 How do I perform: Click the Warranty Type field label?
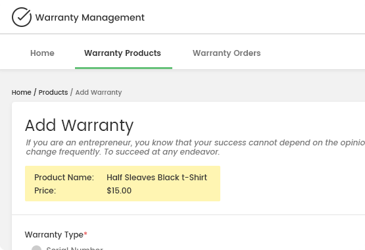pyautogui.click(x=54, y=235)
